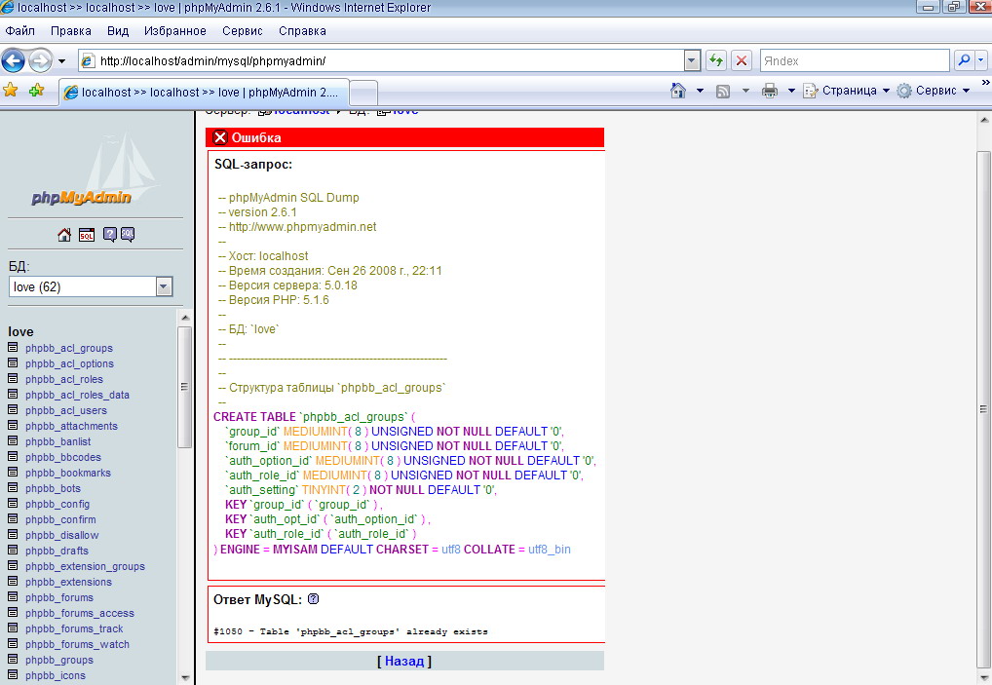Expand the address bar history dropdown
This screenshot has height=685, width=992.
tap(692, 60)
